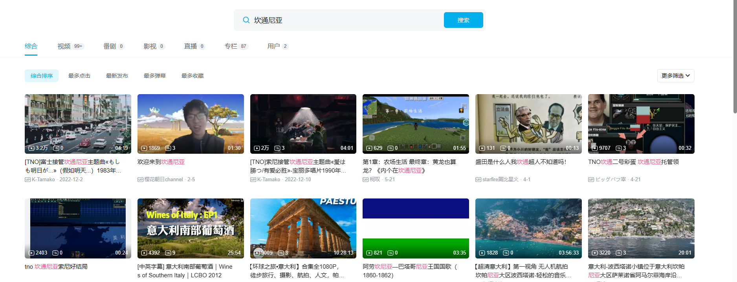Screen dimensions: 737x282
Task: Click the magnifier icon in search box
Action: 246,20
